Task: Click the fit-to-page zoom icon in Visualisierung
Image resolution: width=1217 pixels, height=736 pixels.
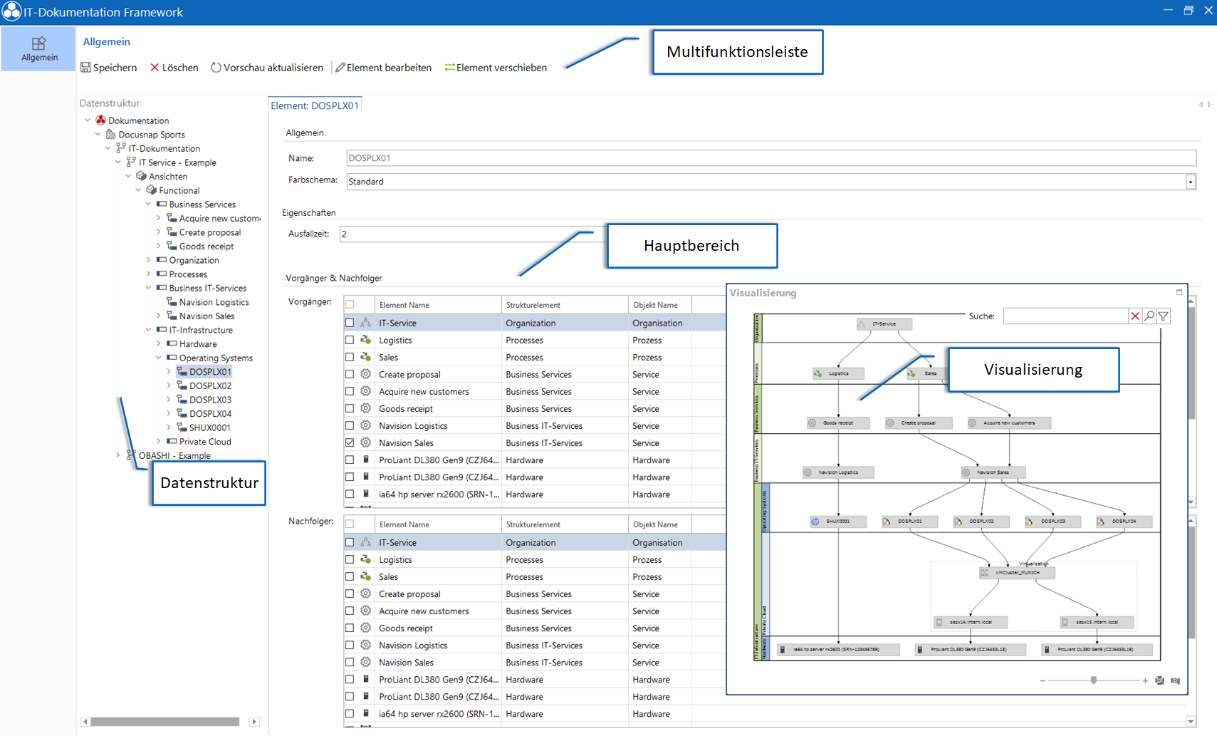Action: [1159, 680]
